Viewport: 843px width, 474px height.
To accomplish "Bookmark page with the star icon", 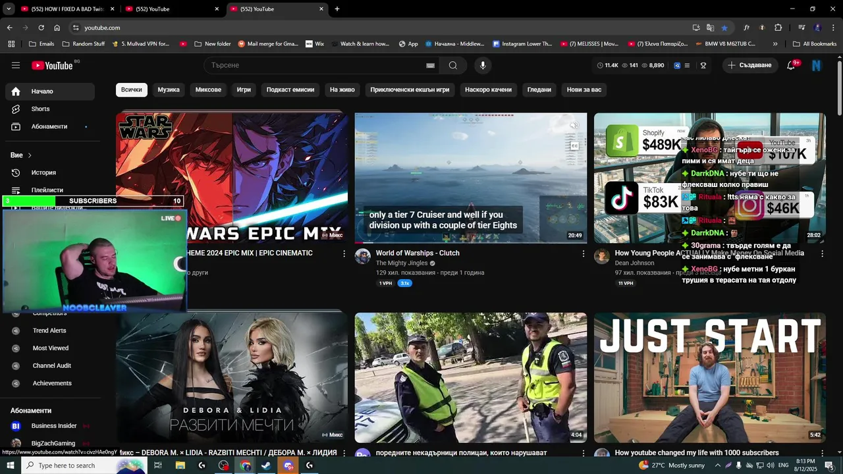I will [724, 28].
